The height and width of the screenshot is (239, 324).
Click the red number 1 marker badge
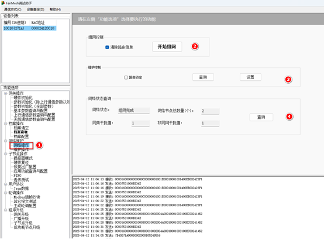tap(39, 145)
